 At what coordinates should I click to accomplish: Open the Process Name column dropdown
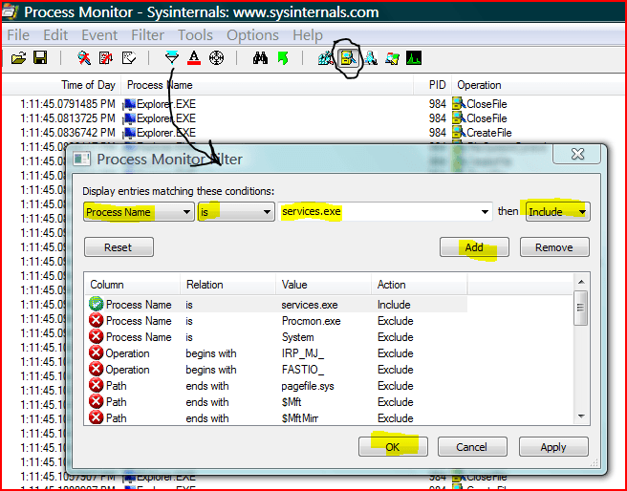pyautogui.click(x=186, y=212)
